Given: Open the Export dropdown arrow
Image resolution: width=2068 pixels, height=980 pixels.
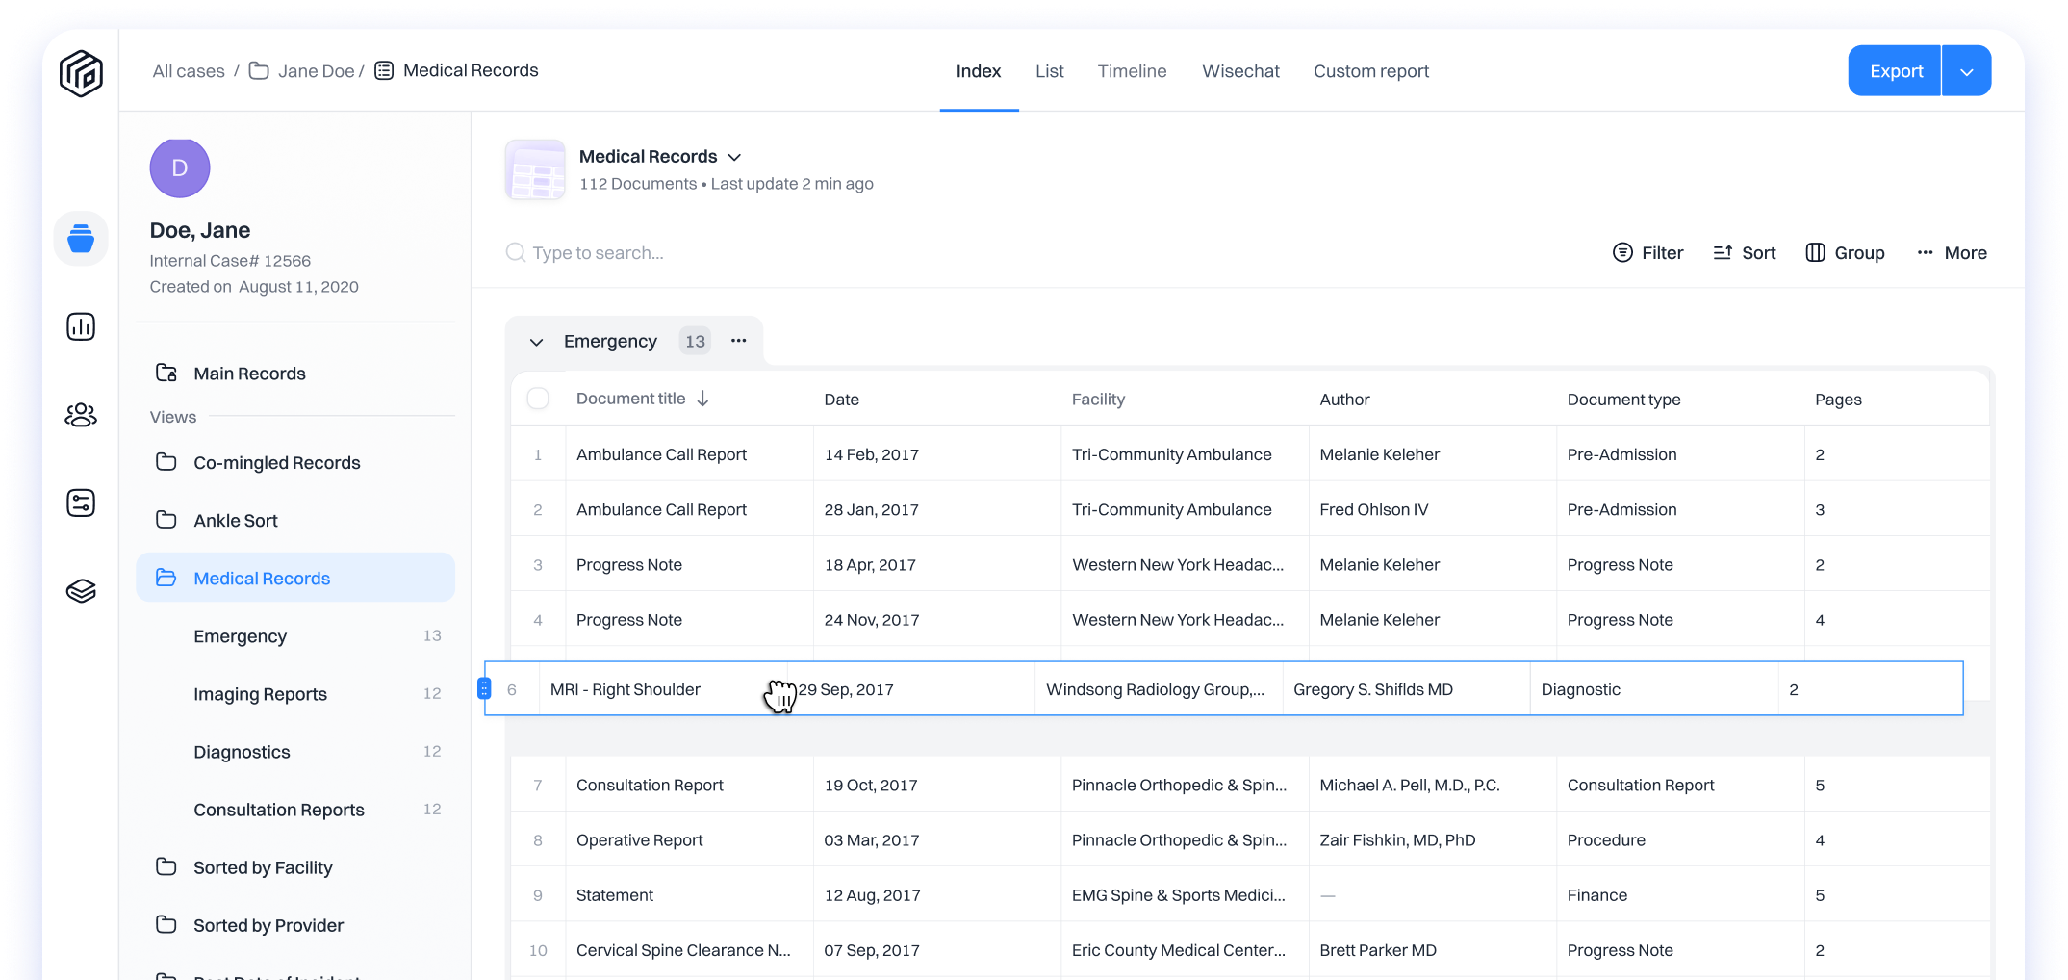Looking at the screenshot, I should coord(1966,71).
